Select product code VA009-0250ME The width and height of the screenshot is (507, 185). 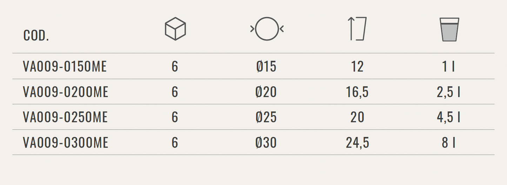click(65, 117)
